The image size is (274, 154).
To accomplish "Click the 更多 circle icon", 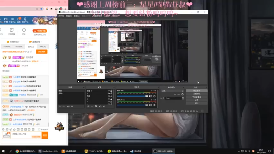I will point(24,30).
